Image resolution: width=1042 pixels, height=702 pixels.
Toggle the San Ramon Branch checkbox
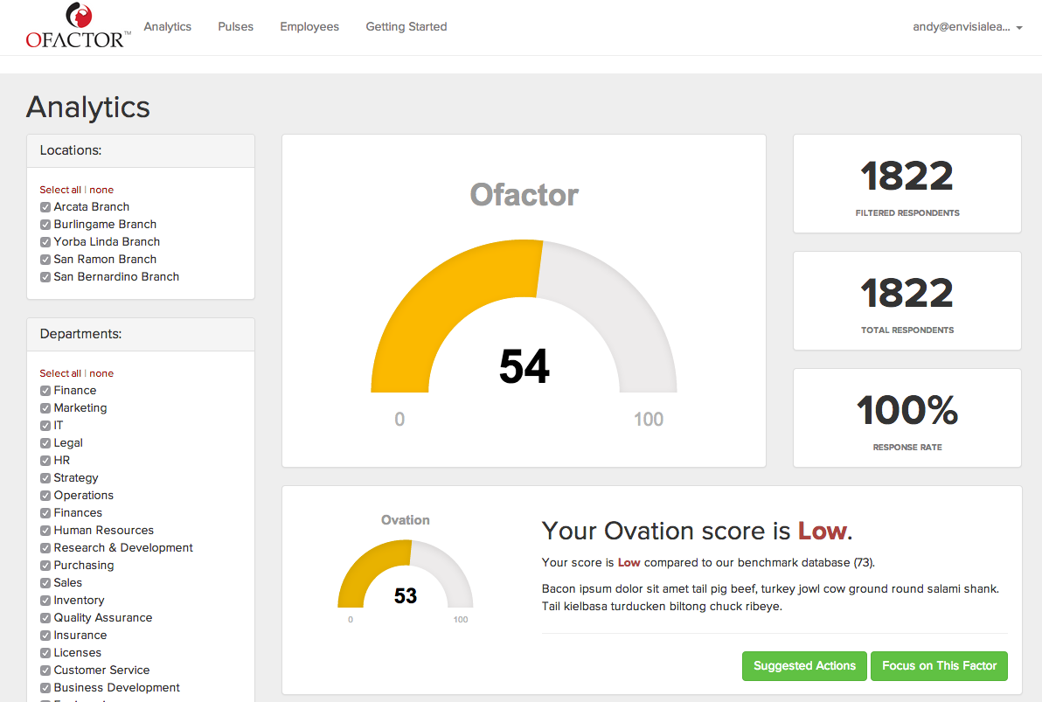pyautogui.click(x=45, y=260)
